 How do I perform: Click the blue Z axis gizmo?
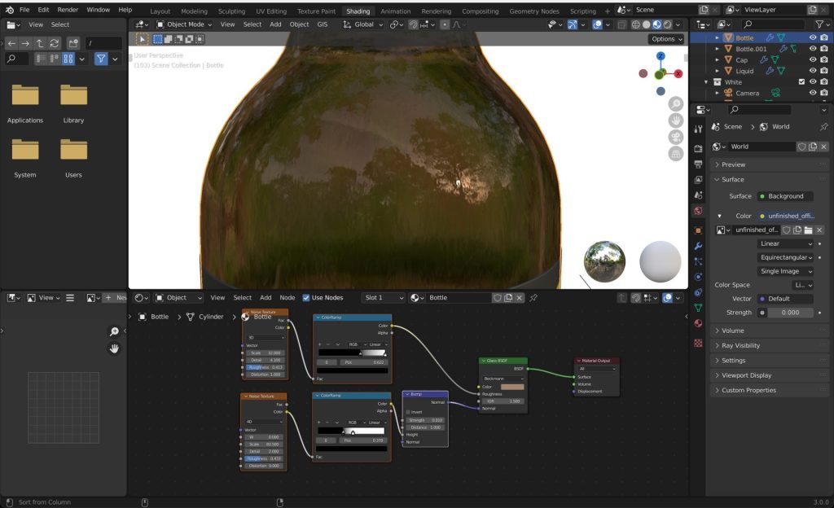[661, 56]
